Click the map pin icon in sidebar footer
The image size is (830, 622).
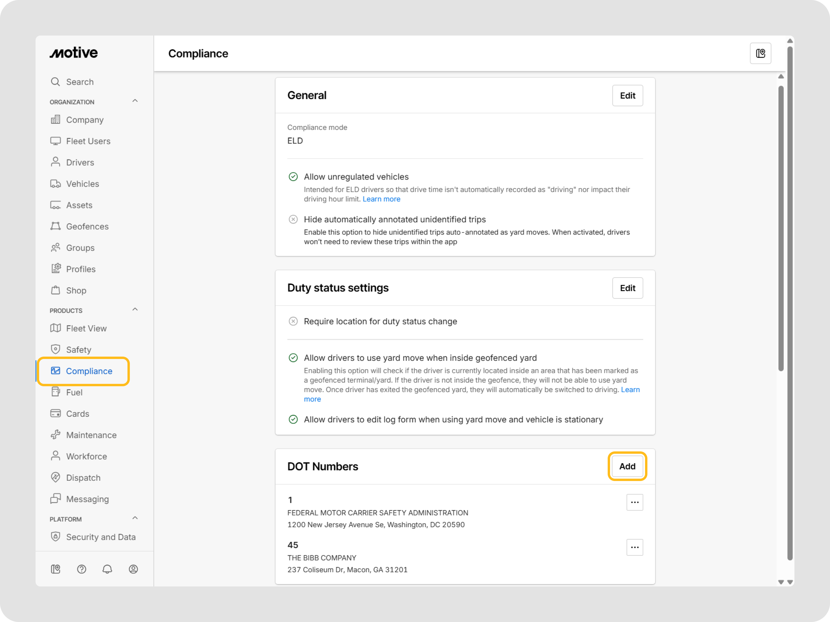coord(55,569)
